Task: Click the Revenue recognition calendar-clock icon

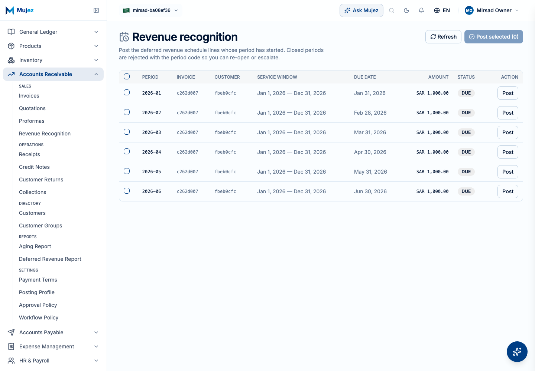Action: pyautogui.click(x=124, y=37)
